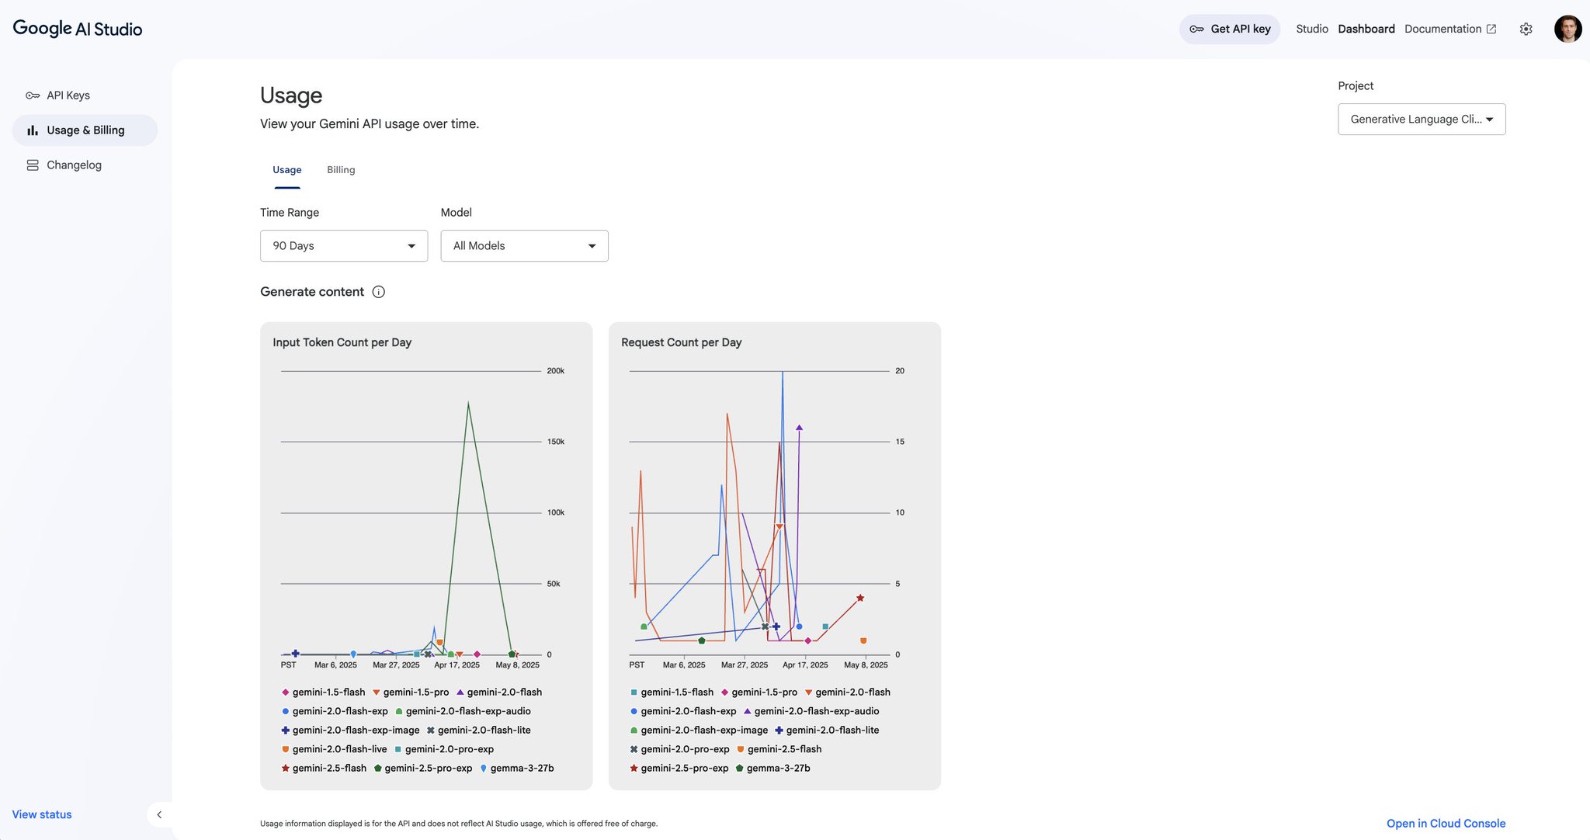Click the purple triangle marker near 15 requests
This screenshot has height=840, width=1590.
click(799, 428)
